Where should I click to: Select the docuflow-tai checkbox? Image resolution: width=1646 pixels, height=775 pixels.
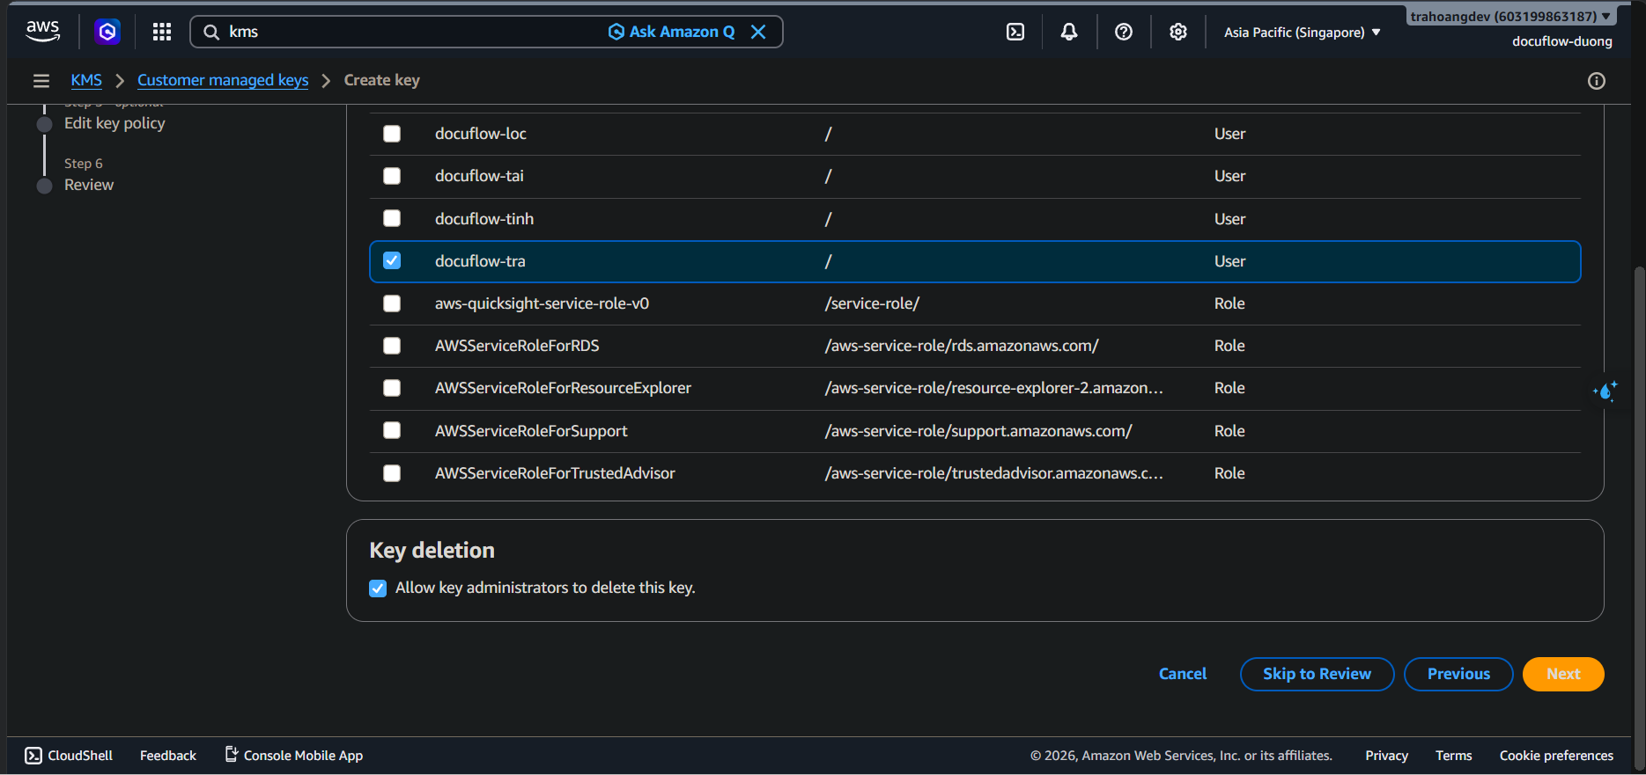[x=392, y=176]
